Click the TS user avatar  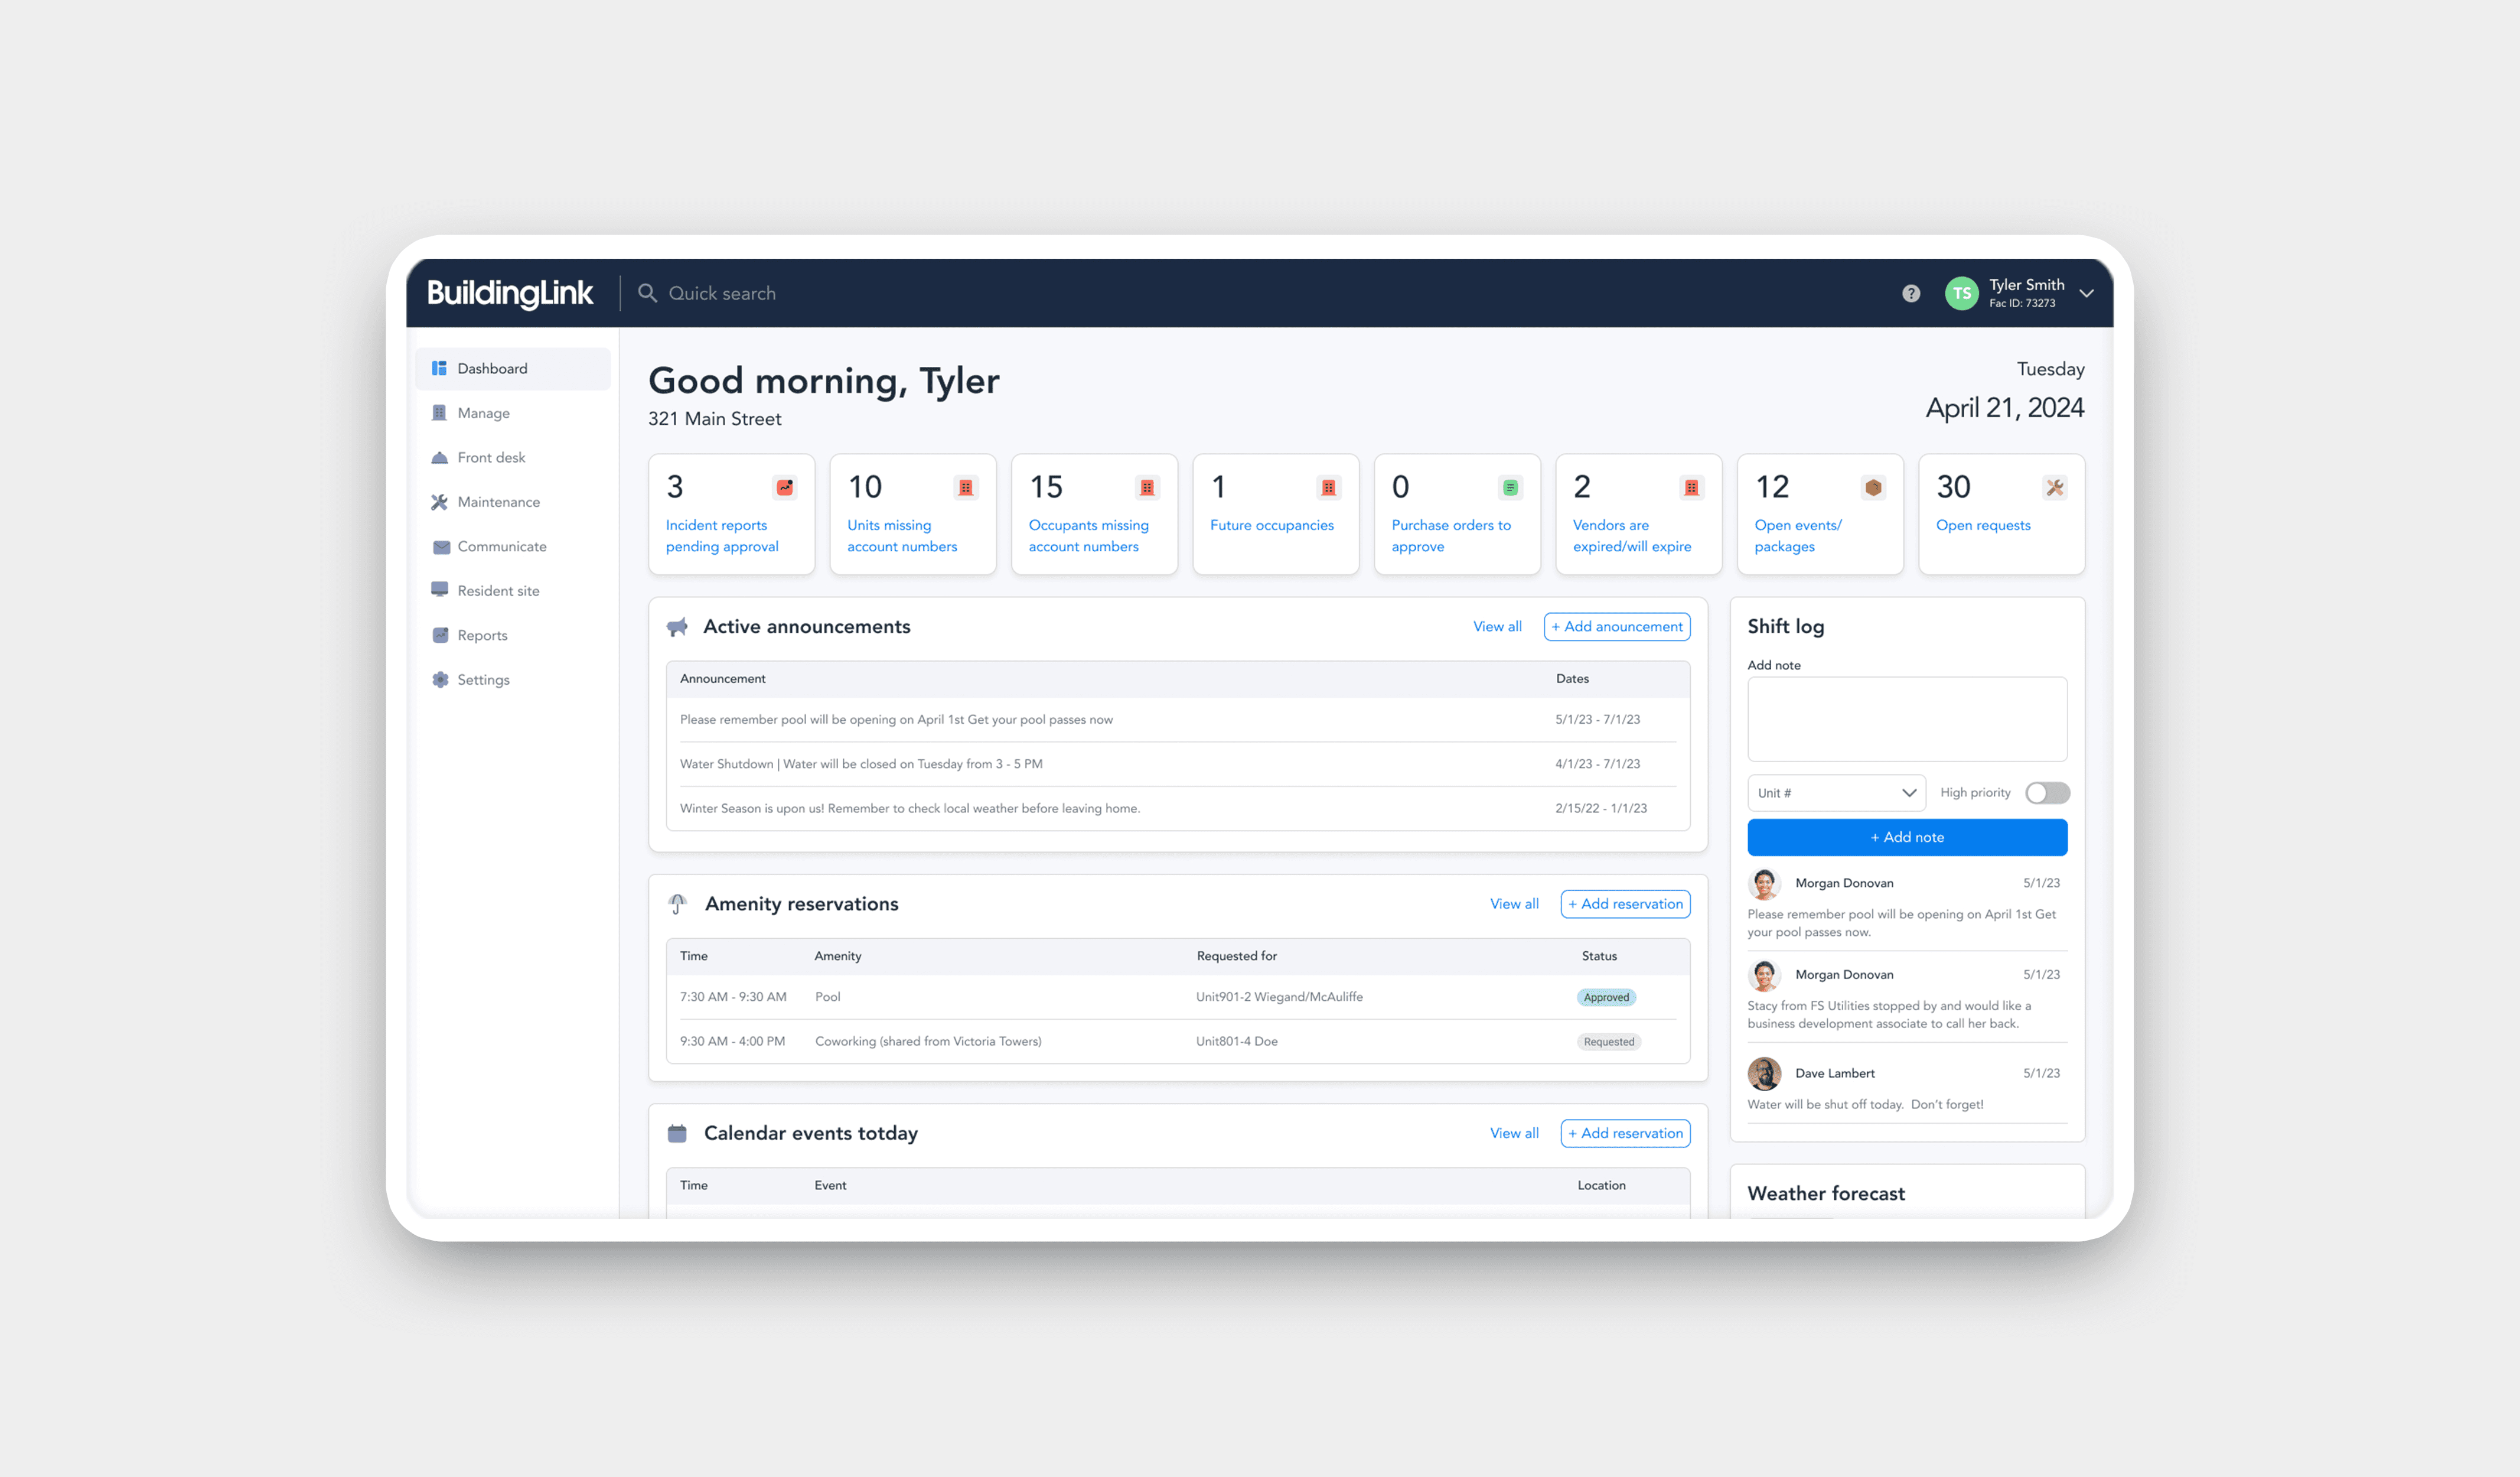click(x=1961, y=293)
